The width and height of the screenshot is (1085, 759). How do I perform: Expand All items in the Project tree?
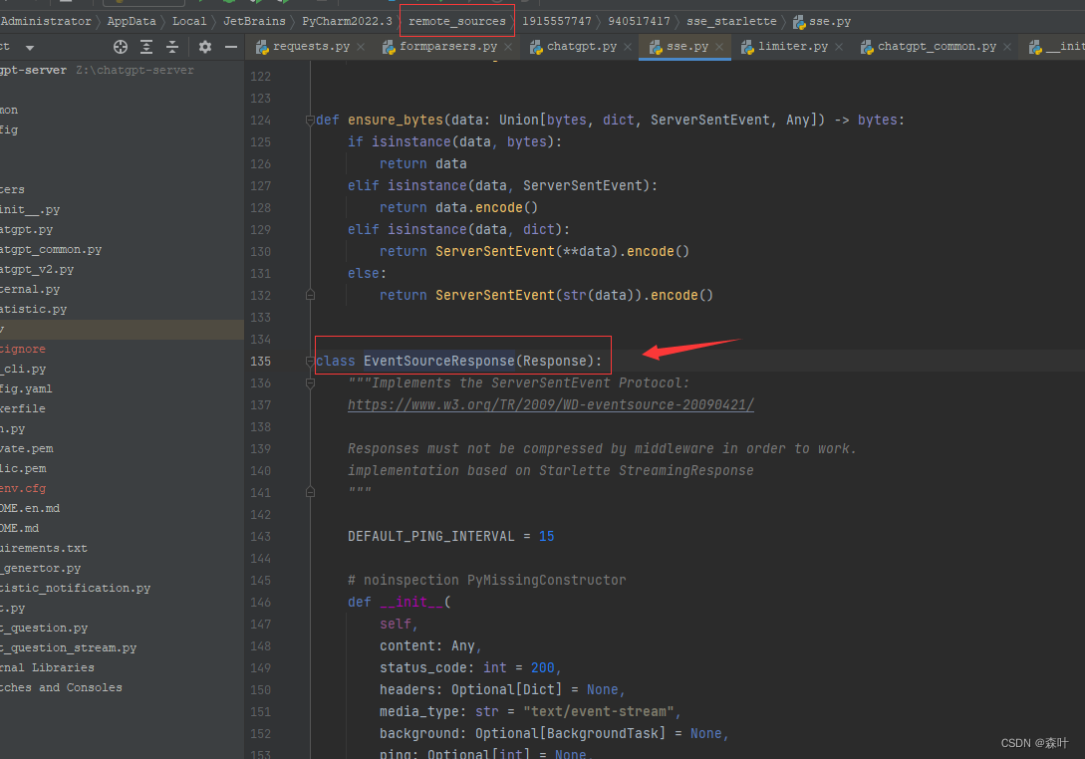144,46
